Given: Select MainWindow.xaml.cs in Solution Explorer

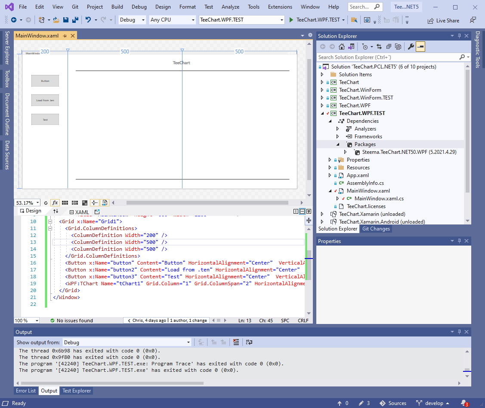Looking at the screenshot, I should click(x=379, y=199).
